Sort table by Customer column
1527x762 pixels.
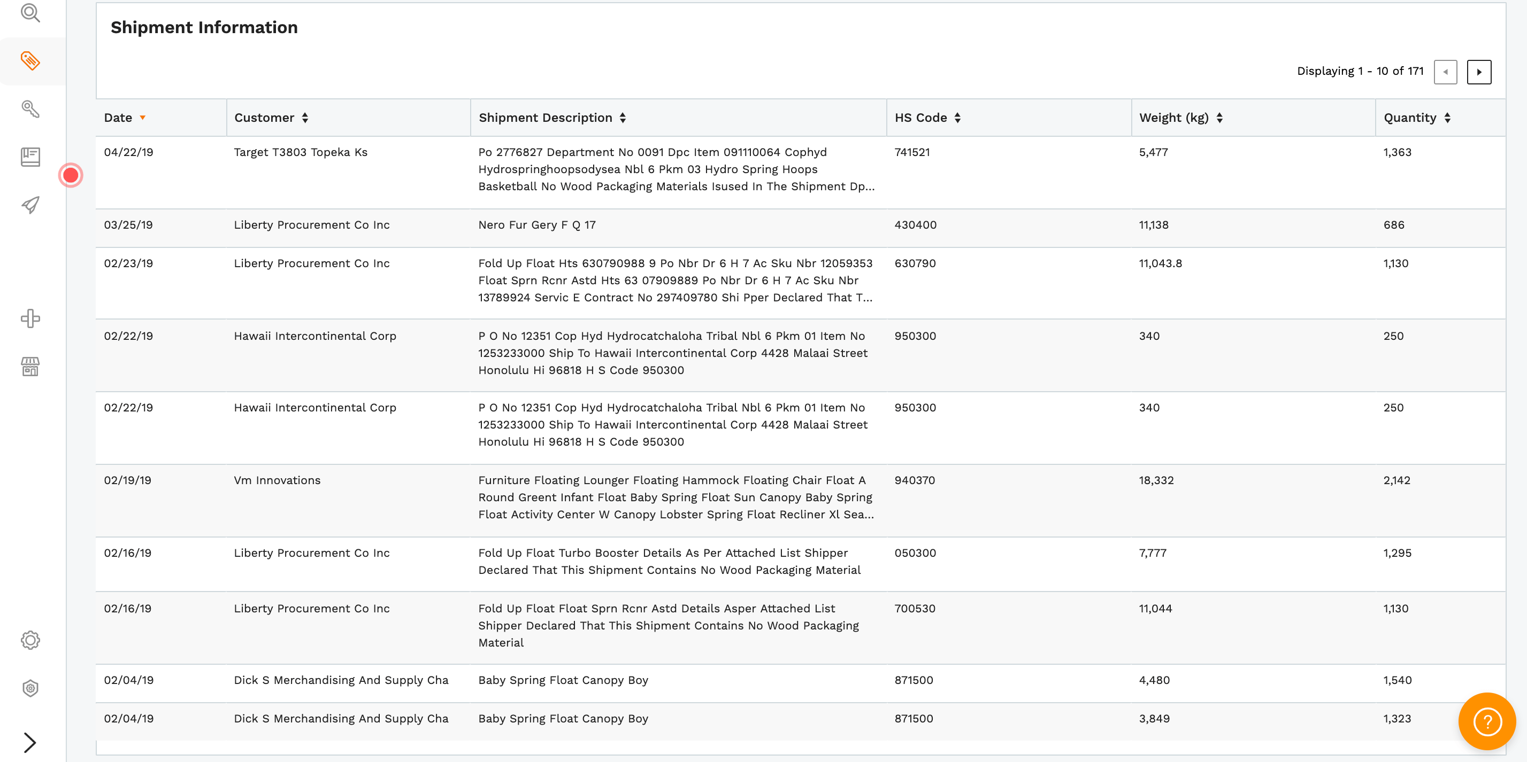(x=272, y=118)
